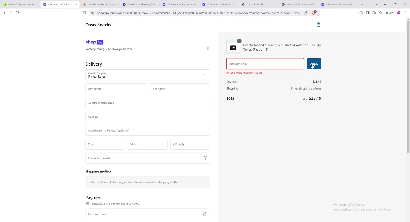Click the Oasis Snacks store name
Screen dimensions: 410x222
pos(98,25)
